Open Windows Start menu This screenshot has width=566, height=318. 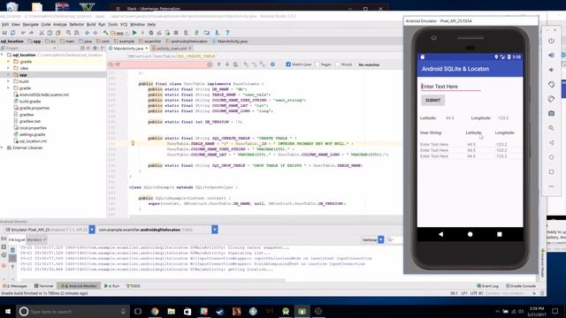8,311
